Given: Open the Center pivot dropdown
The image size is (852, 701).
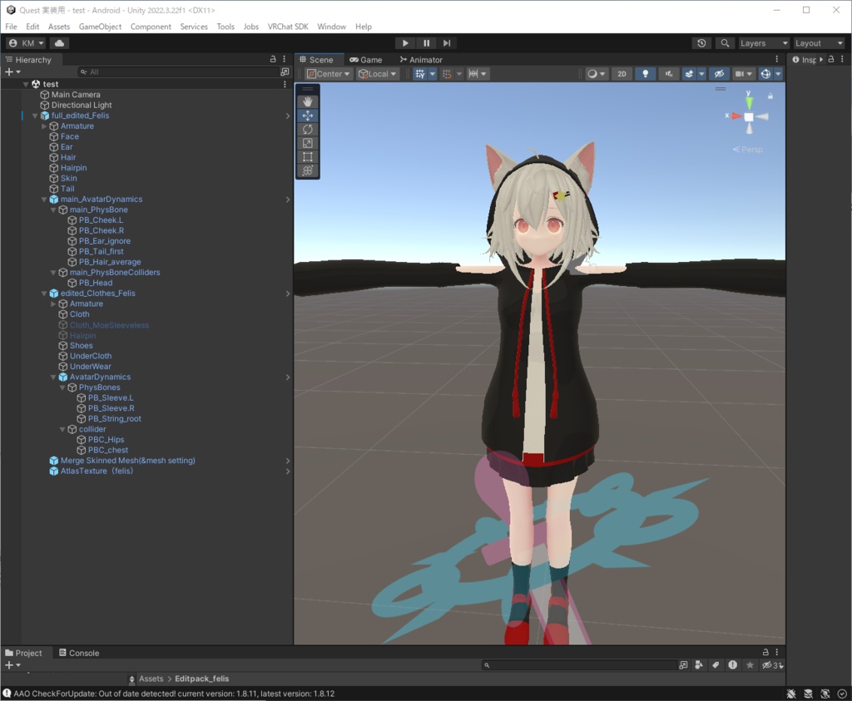Looking at the screenshot, I should (x=328, y=74).
